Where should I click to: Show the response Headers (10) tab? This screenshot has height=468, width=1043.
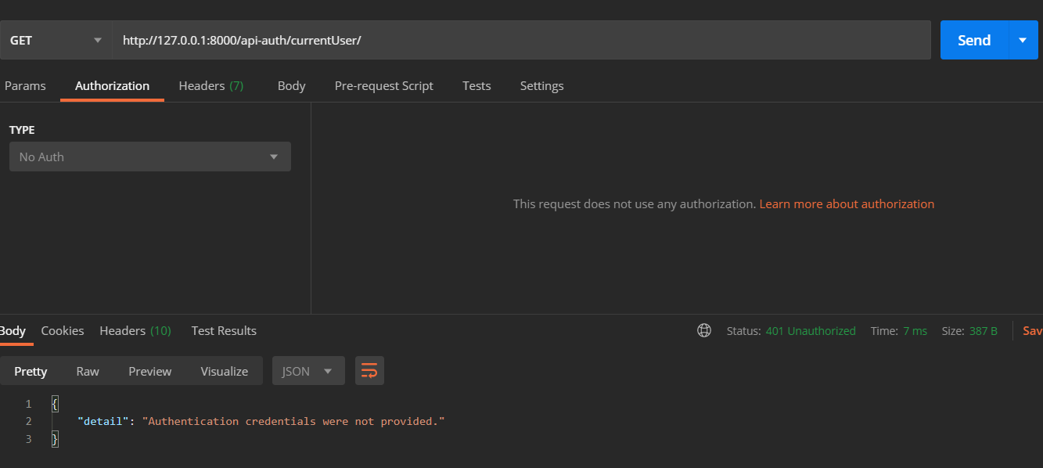(135, 331)
